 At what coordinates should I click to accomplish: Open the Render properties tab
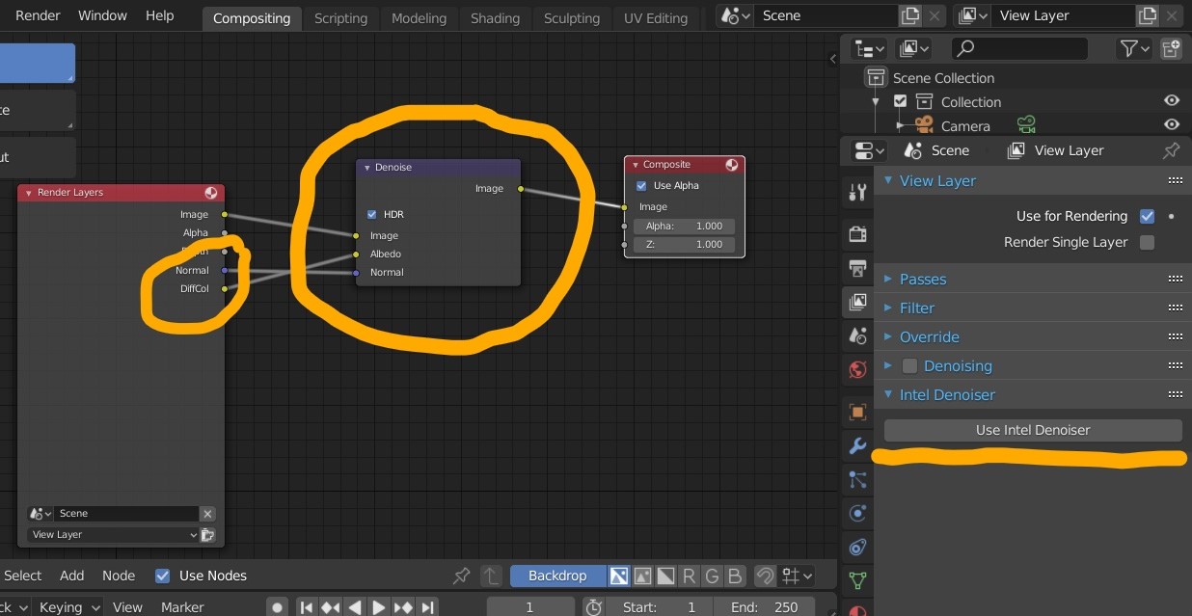tap(856, 233)
